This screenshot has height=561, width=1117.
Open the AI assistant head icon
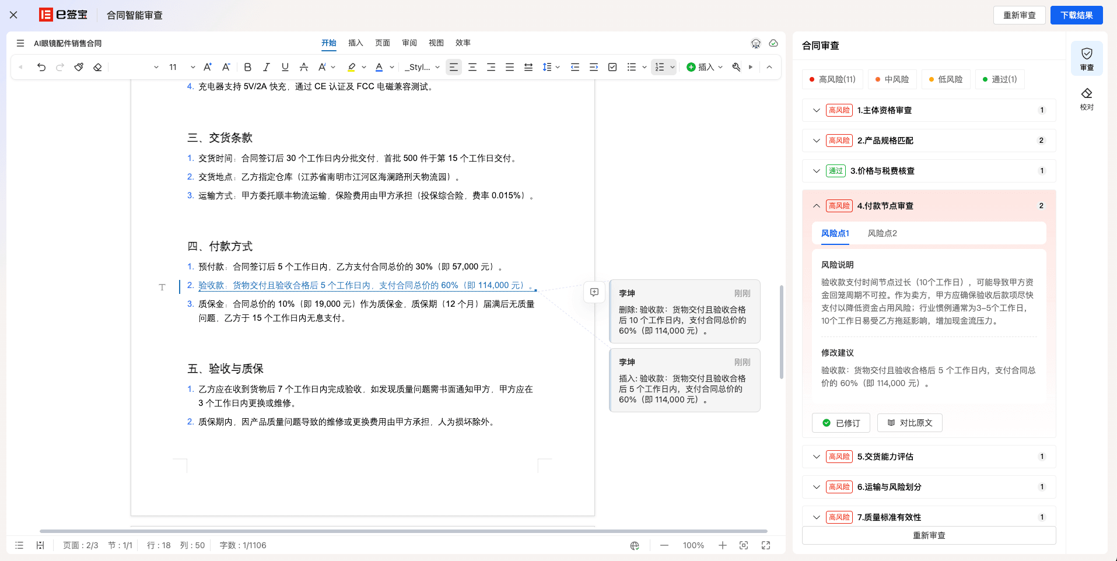click(756, 43)
